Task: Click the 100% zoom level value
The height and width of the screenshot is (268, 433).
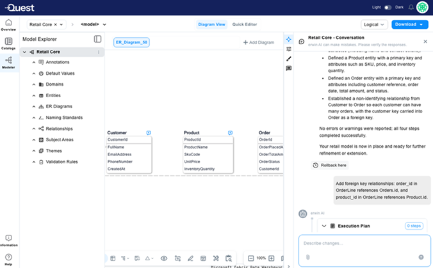Action: click(x=261, y=258)
